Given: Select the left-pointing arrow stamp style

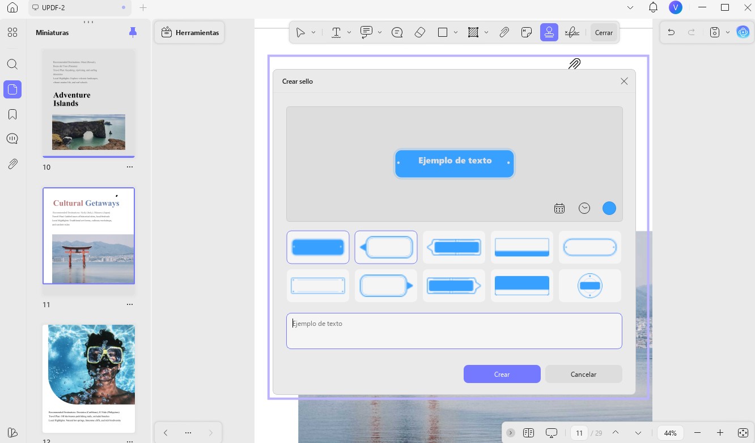Looking at the screenshot, I should pos(386,247).
